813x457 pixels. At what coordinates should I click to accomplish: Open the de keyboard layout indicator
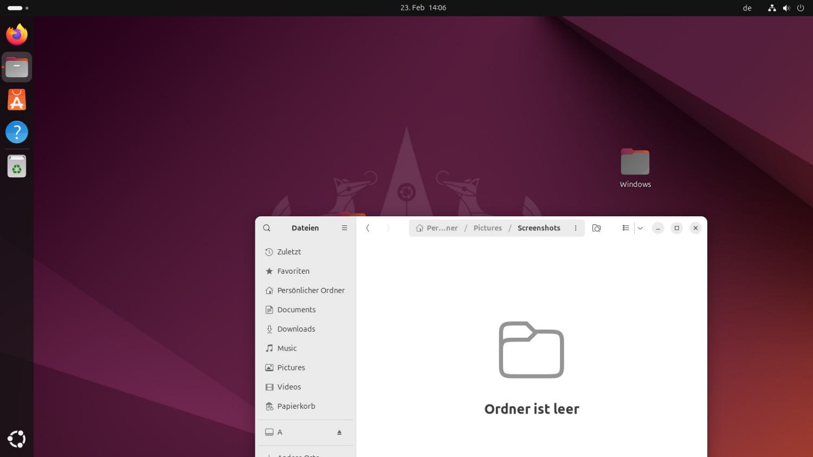tap(747, 8)
